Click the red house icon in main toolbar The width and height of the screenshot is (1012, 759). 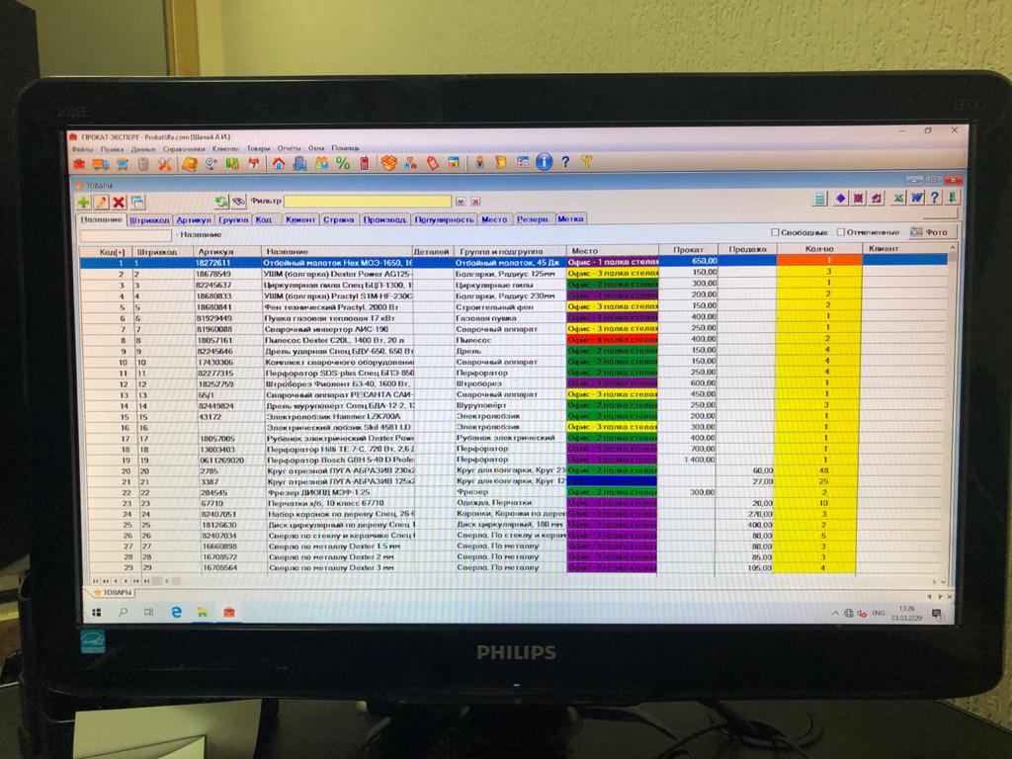pyautogui.click(x=279, y=163)
